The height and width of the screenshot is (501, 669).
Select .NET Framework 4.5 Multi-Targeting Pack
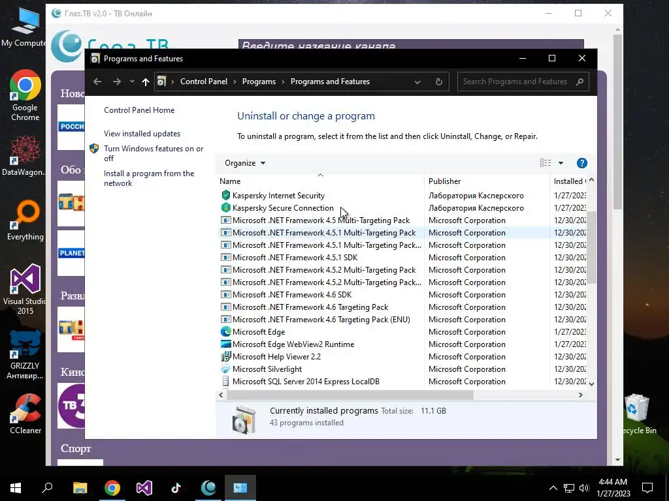[402, 220]
